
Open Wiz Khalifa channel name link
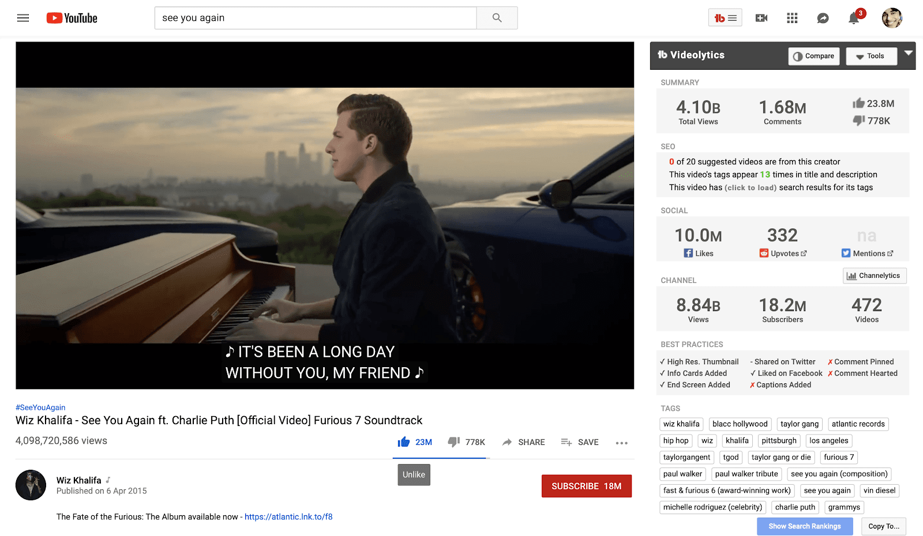79,480
